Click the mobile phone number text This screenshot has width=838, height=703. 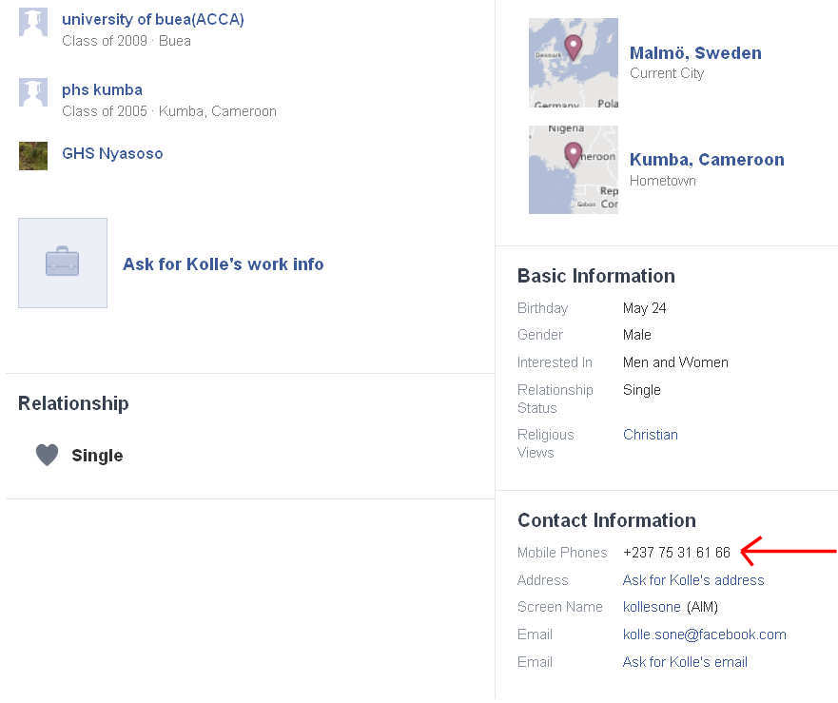(x=676, y=553)
